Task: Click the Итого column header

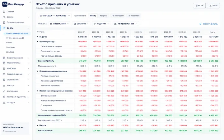Action: tap(212, 32)
